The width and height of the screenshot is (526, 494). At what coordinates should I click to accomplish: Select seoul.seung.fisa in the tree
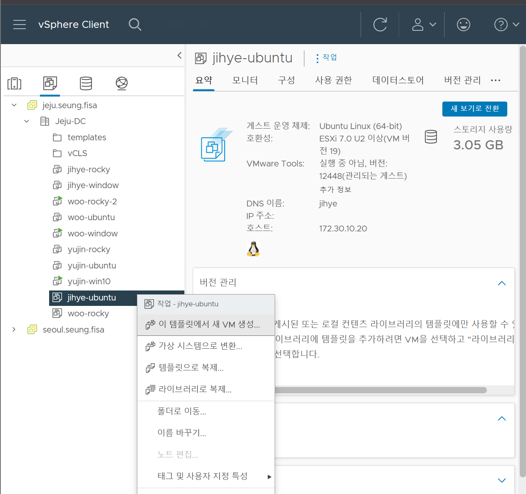73,330
